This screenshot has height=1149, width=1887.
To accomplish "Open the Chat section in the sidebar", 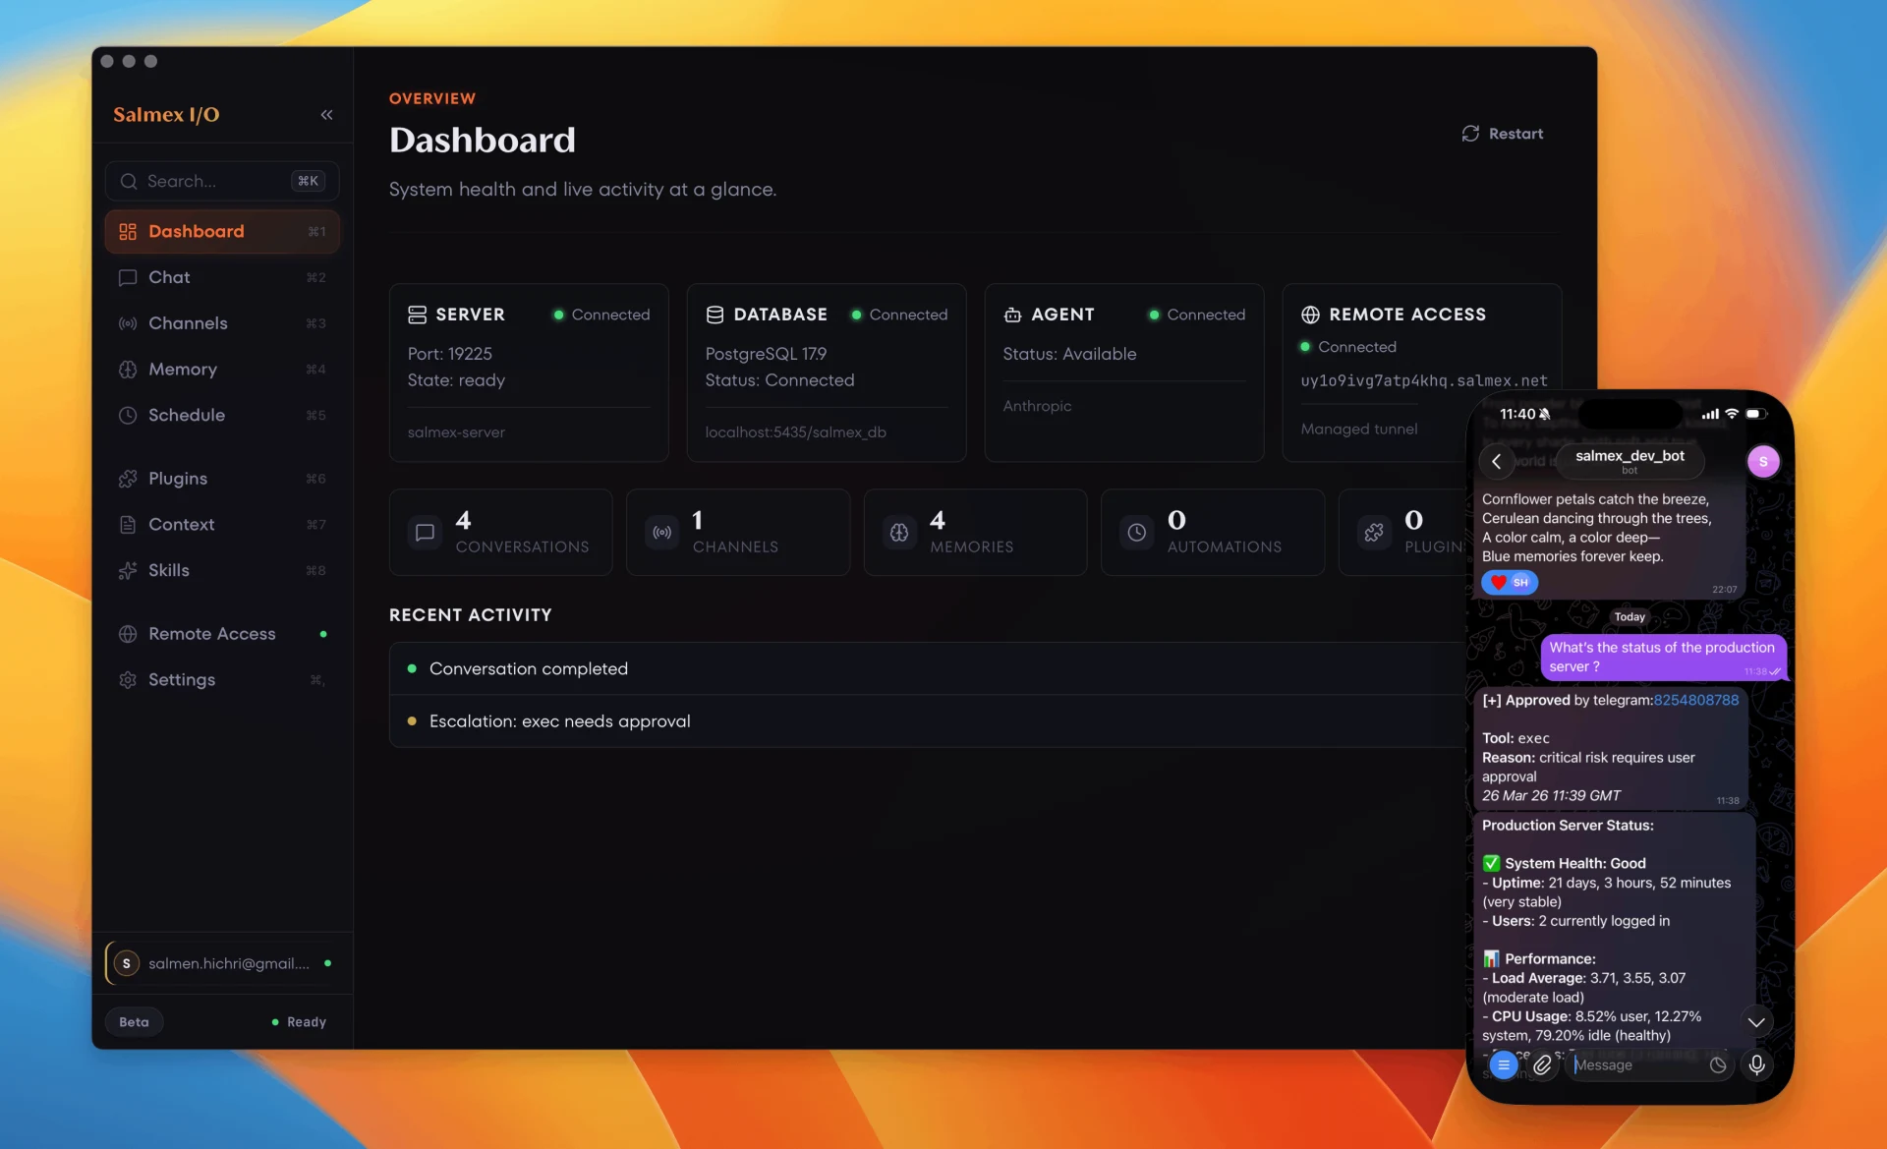I will click(168, 277).
